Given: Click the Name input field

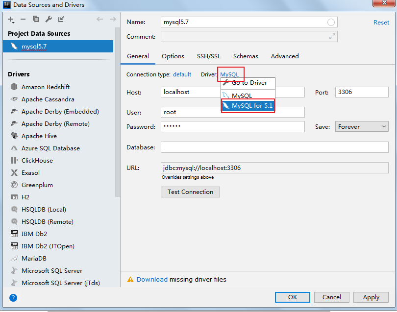Looking at the screenshot, I should pos(249,22).
